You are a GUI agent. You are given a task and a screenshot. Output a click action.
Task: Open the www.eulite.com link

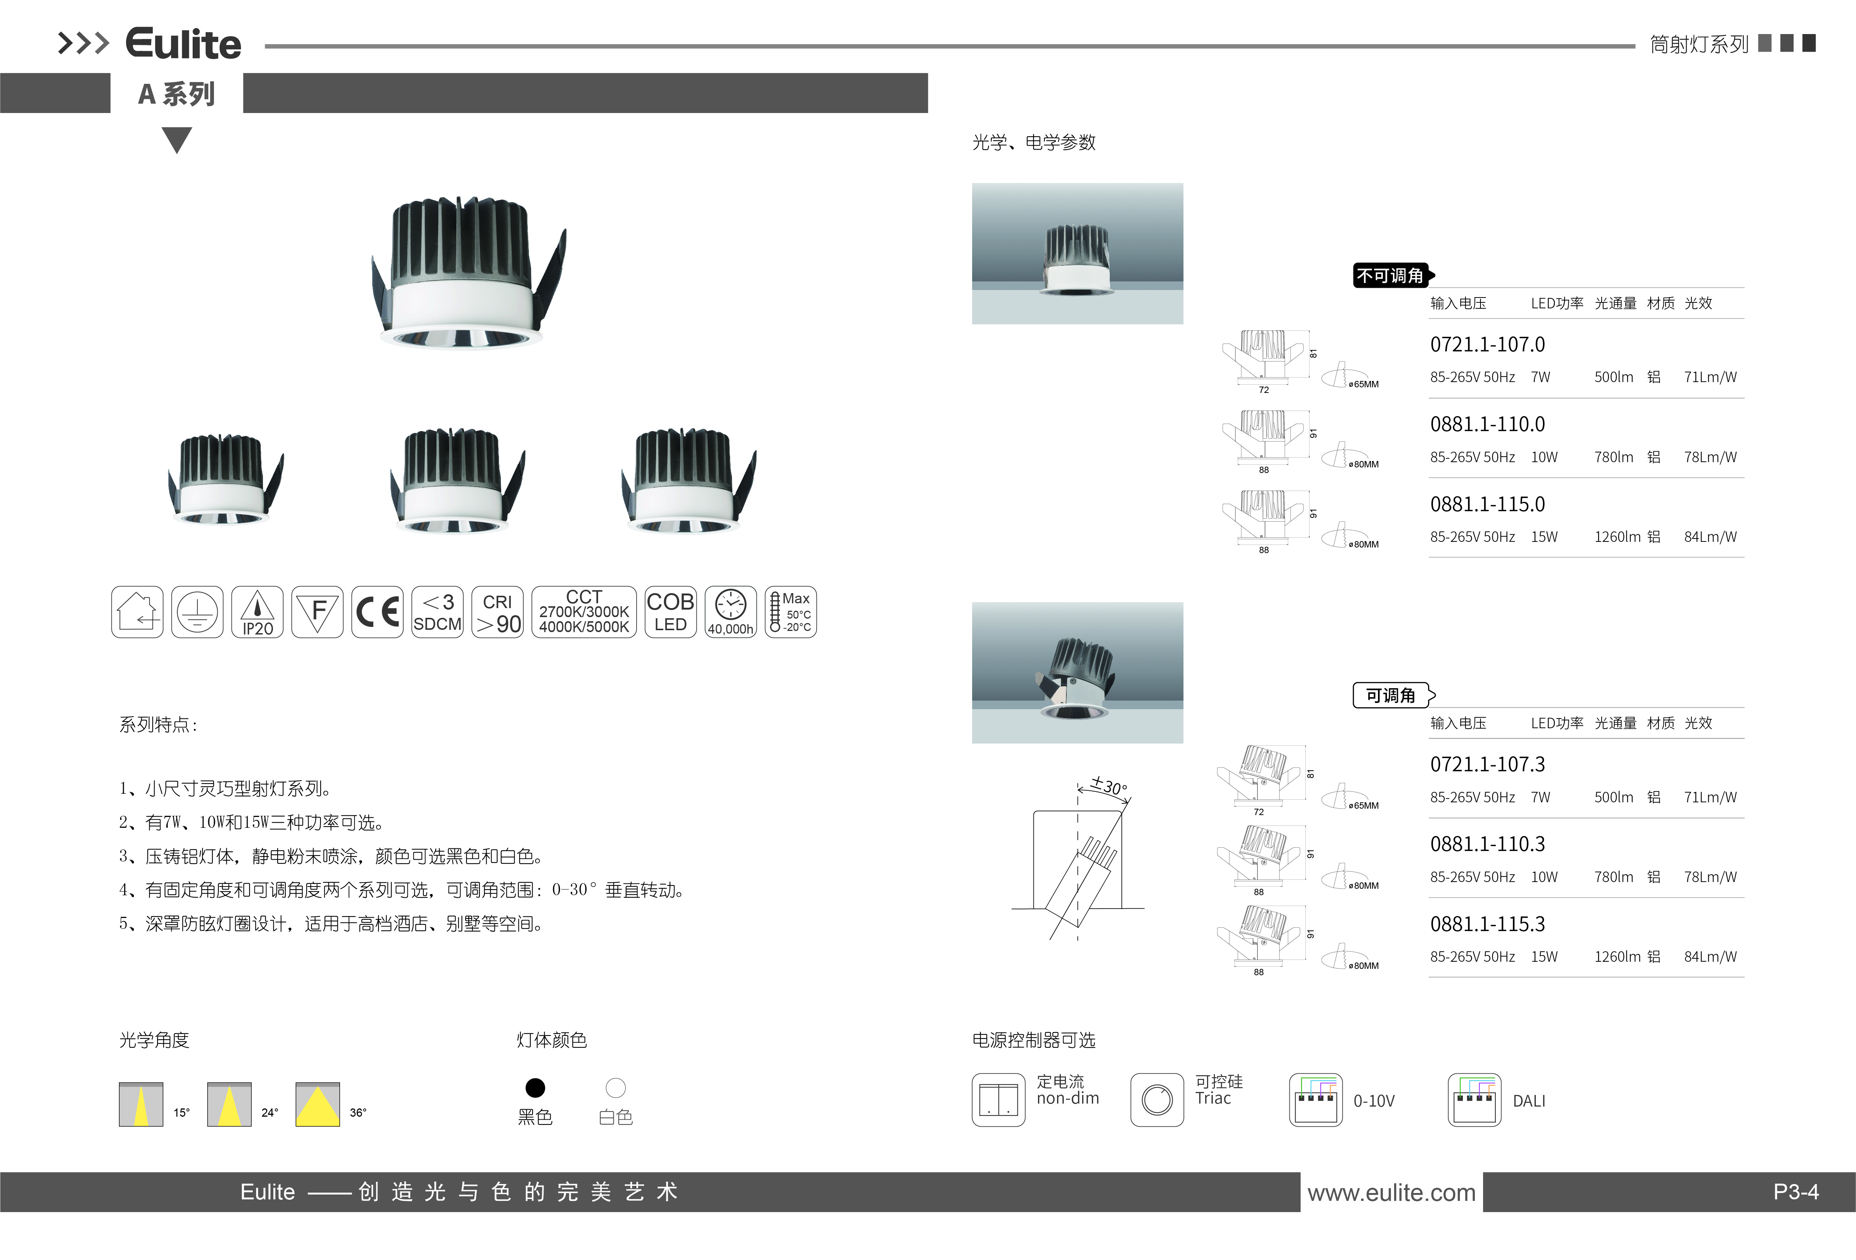(1391, 1192)
